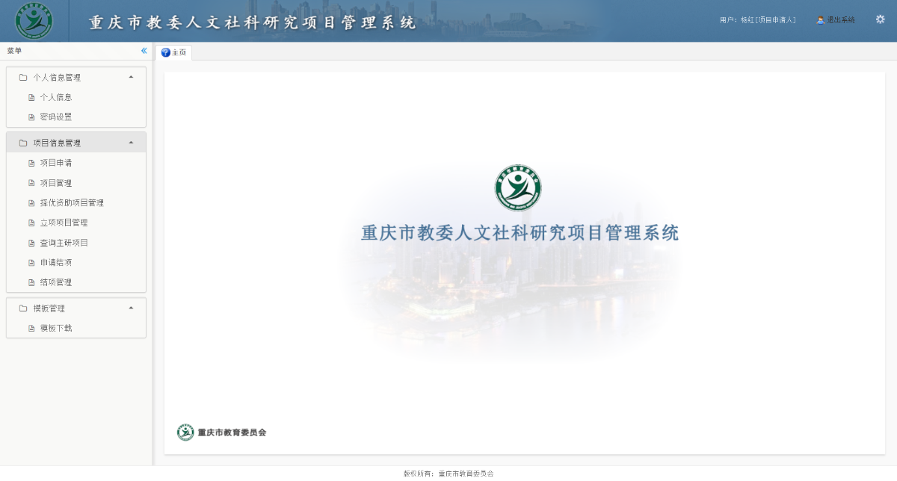Open 模板下载 in the sidebar
897x481 pixels.
tap(56, 328)
